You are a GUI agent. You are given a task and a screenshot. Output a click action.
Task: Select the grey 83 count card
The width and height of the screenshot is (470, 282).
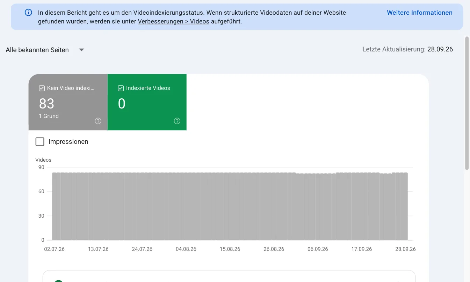[68, 102]
